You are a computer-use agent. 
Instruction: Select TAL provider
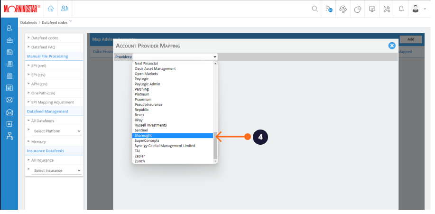(173, 151)
